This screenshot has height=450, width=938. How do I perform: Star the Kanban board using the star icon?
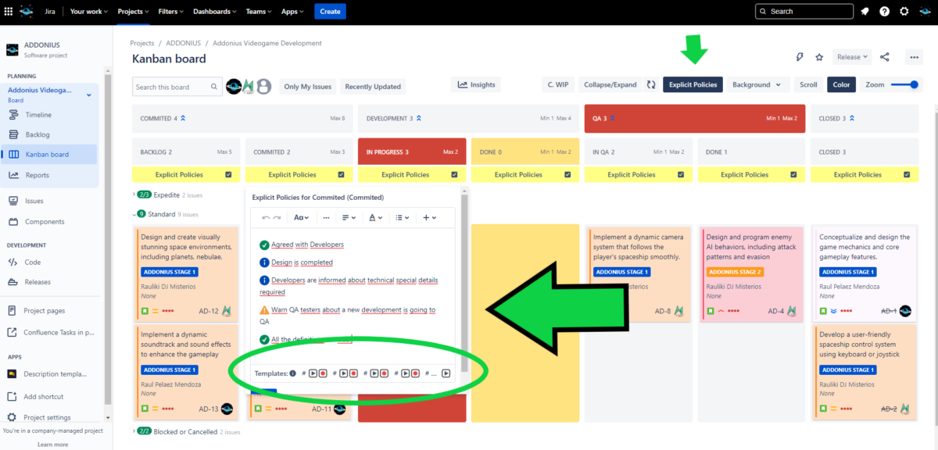(x=819, y=56)
